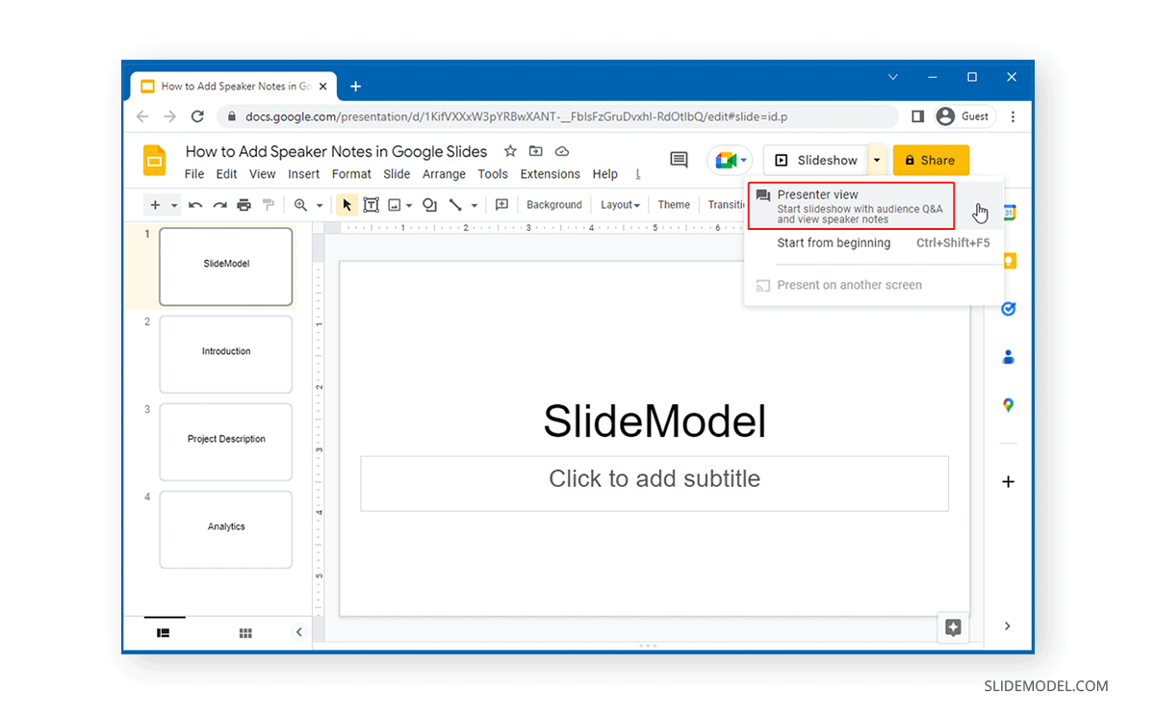Screen dimensions: 1155x715
Task: Open comment history from the top bar
Action: point(679,160)
